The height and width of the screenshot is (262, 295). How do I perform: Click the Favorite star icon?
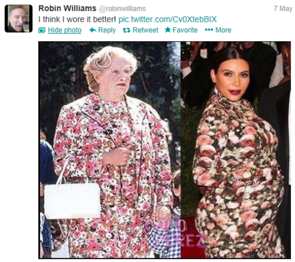click(168, 30)
